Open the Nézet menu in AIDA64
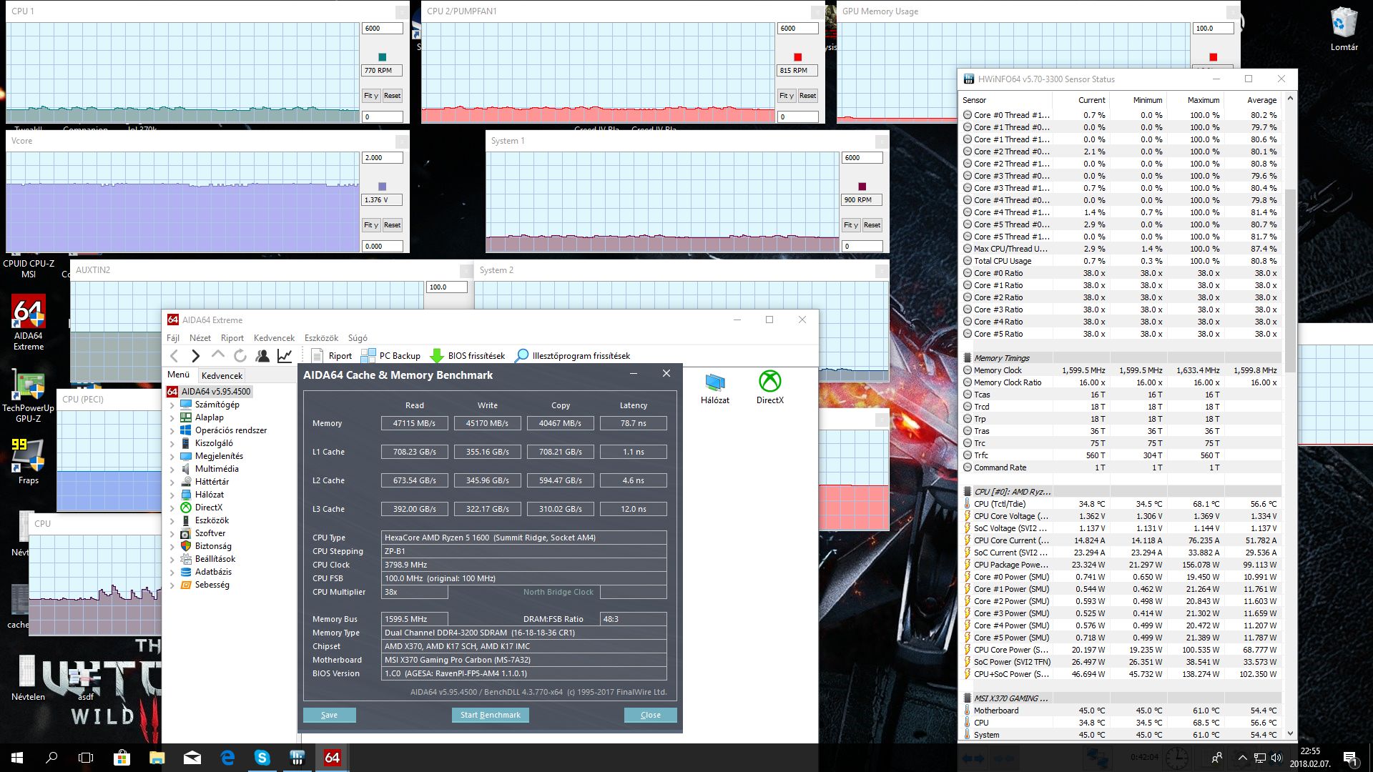The height and width of the screenshot is (772, 1373). point(200,338)
